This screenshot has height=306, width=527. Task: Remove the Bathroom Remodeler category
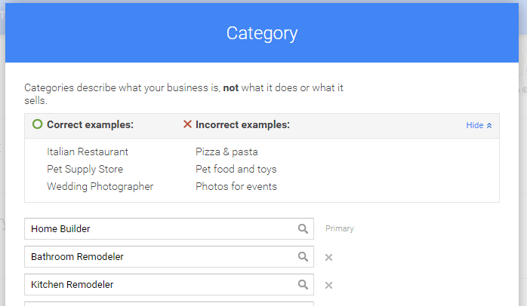click(x=328, y=257)
